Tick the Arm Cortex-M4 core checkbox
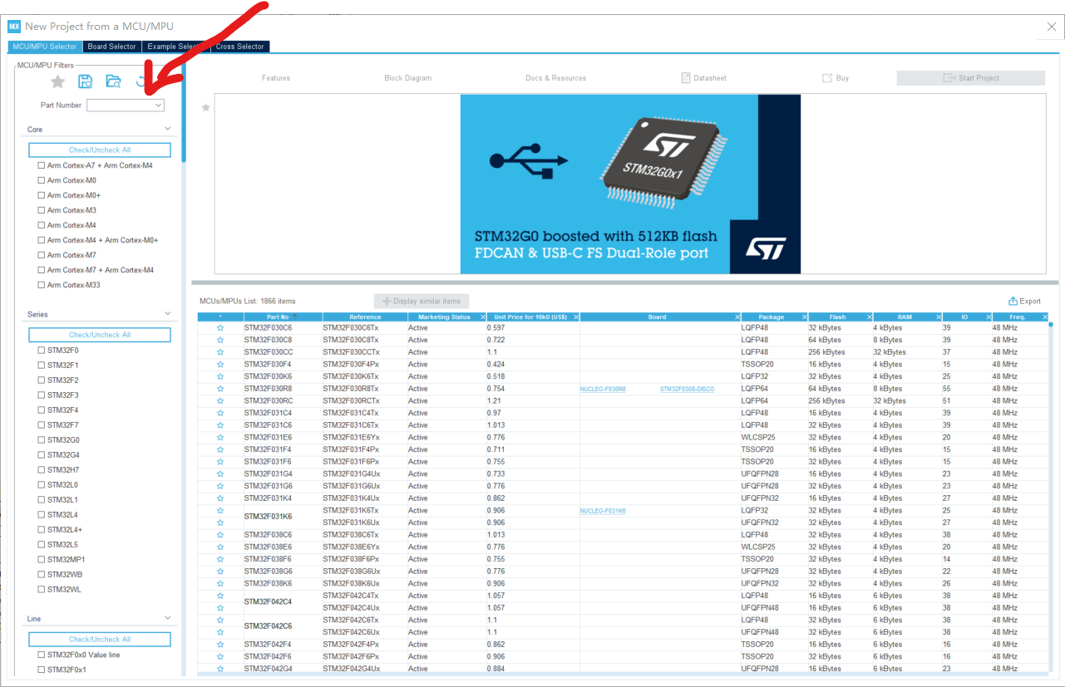Viewport: 1065px width, 687px height. tap(42, 225)
